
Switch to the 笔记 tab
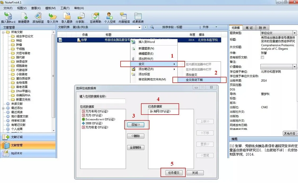249,28
